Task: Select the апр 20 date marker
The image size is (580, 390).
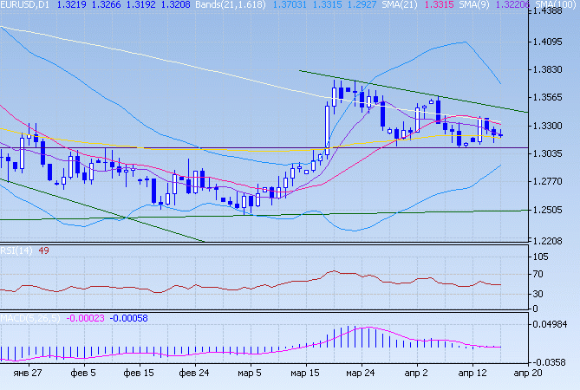Action: pos(526,372)
